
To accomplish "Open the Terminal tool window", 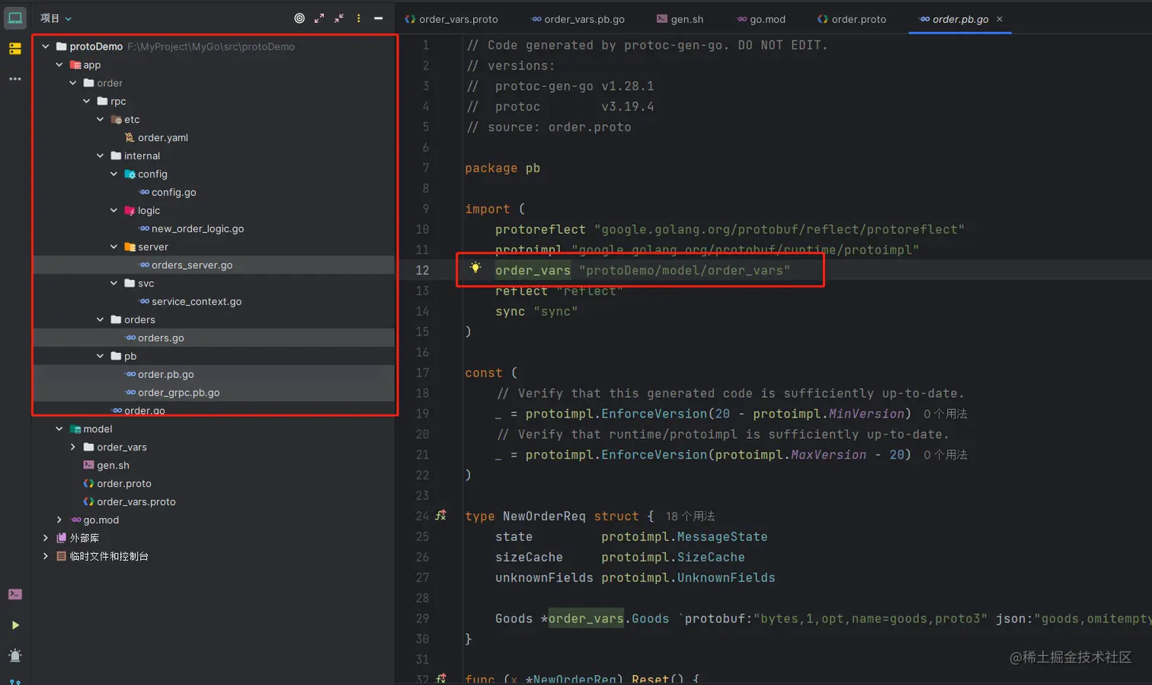I will tap(15, 594).
